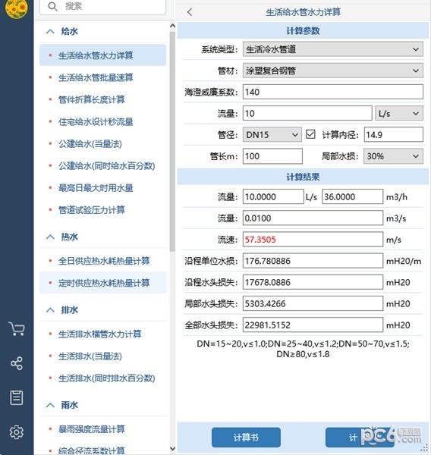Screen dimensions: 431x455
Task: Select 管件折算长度计算 in list
Action: (x=102, y=99)
